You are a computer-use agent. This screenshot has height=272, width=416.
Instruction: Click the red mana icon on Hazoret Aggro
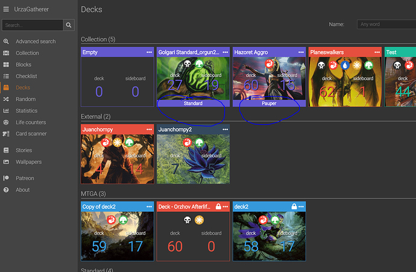pos(269,64)
